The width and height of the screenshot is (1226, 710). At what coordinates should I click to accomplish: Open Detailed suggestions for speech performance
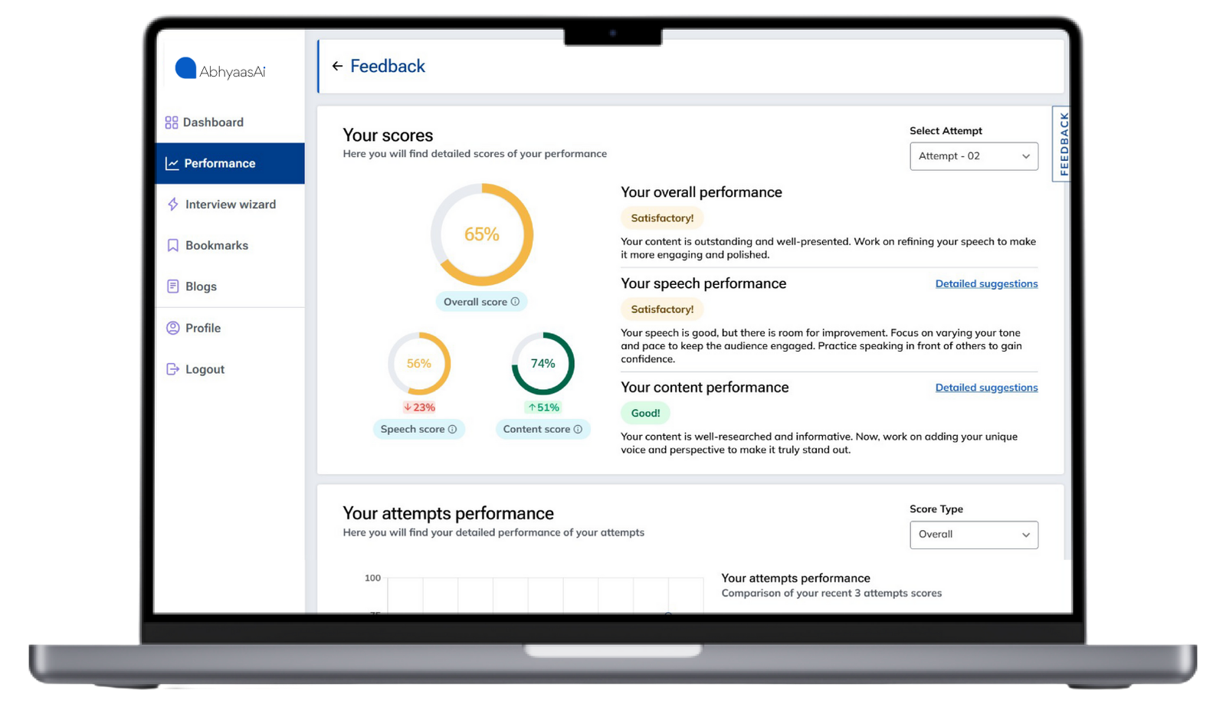(986, 284)
